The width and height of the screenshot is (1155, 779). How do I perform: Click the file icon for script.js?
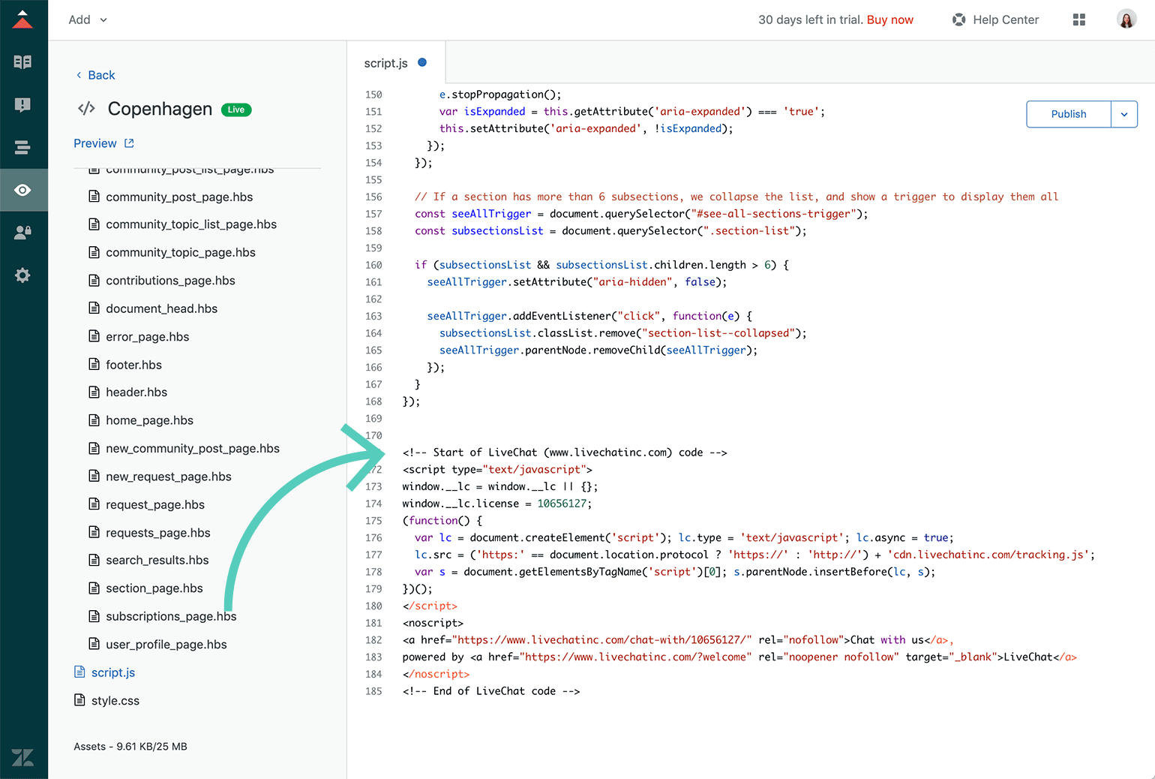pyautogui.click(x=79, y=672)
